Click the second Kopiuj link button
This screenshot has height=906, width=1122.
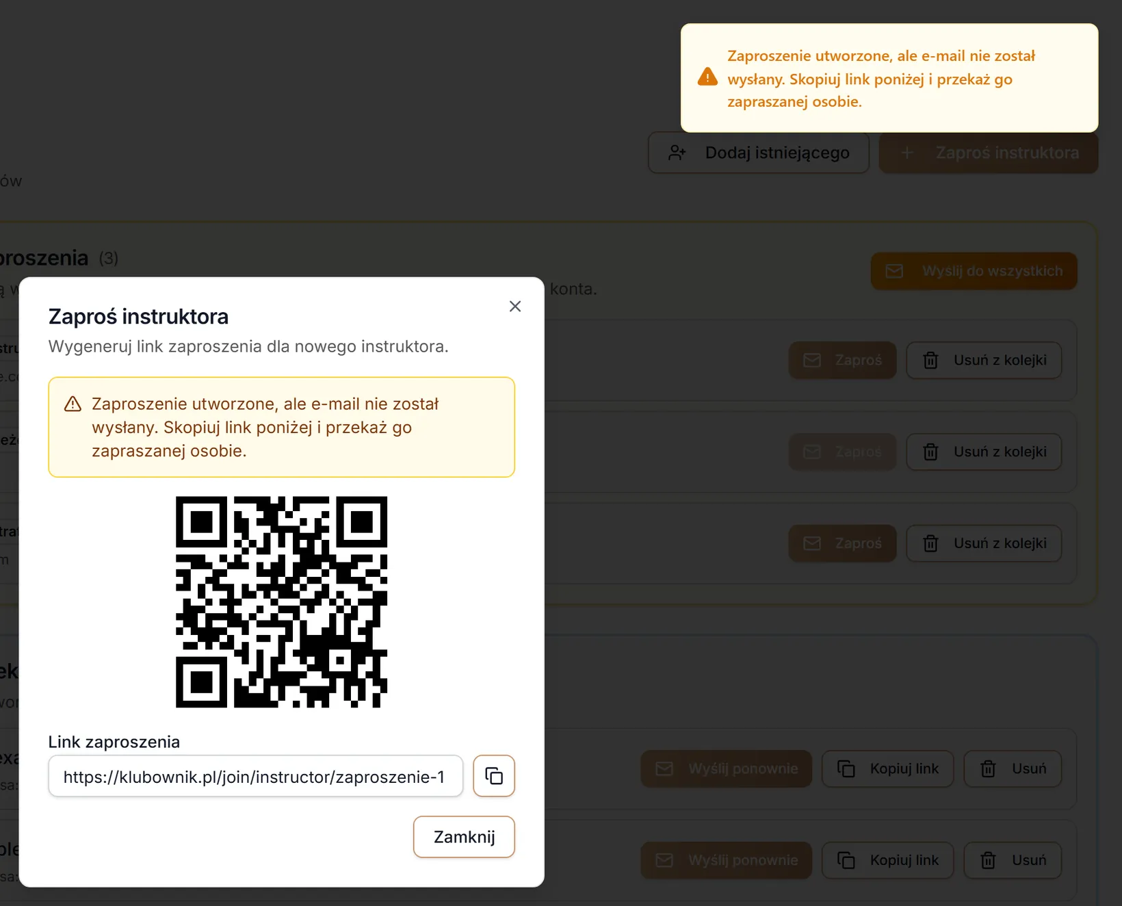[x=887, y=860]
